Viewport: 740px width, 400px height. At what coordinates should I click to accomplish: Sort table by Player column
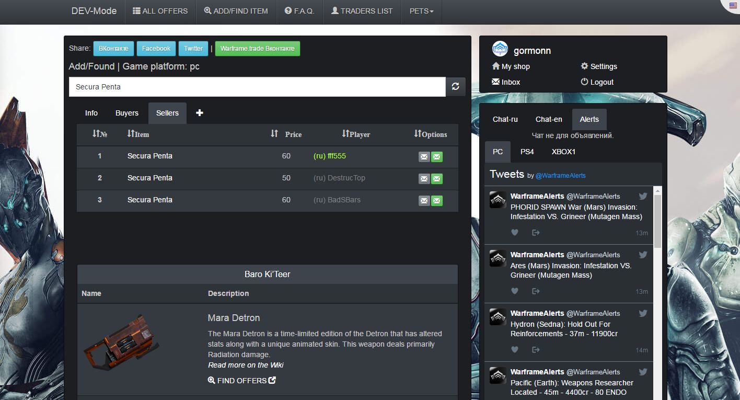click(356, 134)
